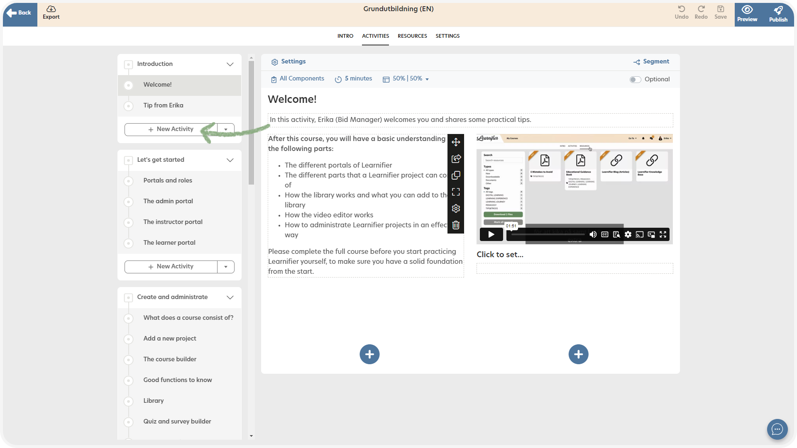Open block settings gear icon

(456, 209)
